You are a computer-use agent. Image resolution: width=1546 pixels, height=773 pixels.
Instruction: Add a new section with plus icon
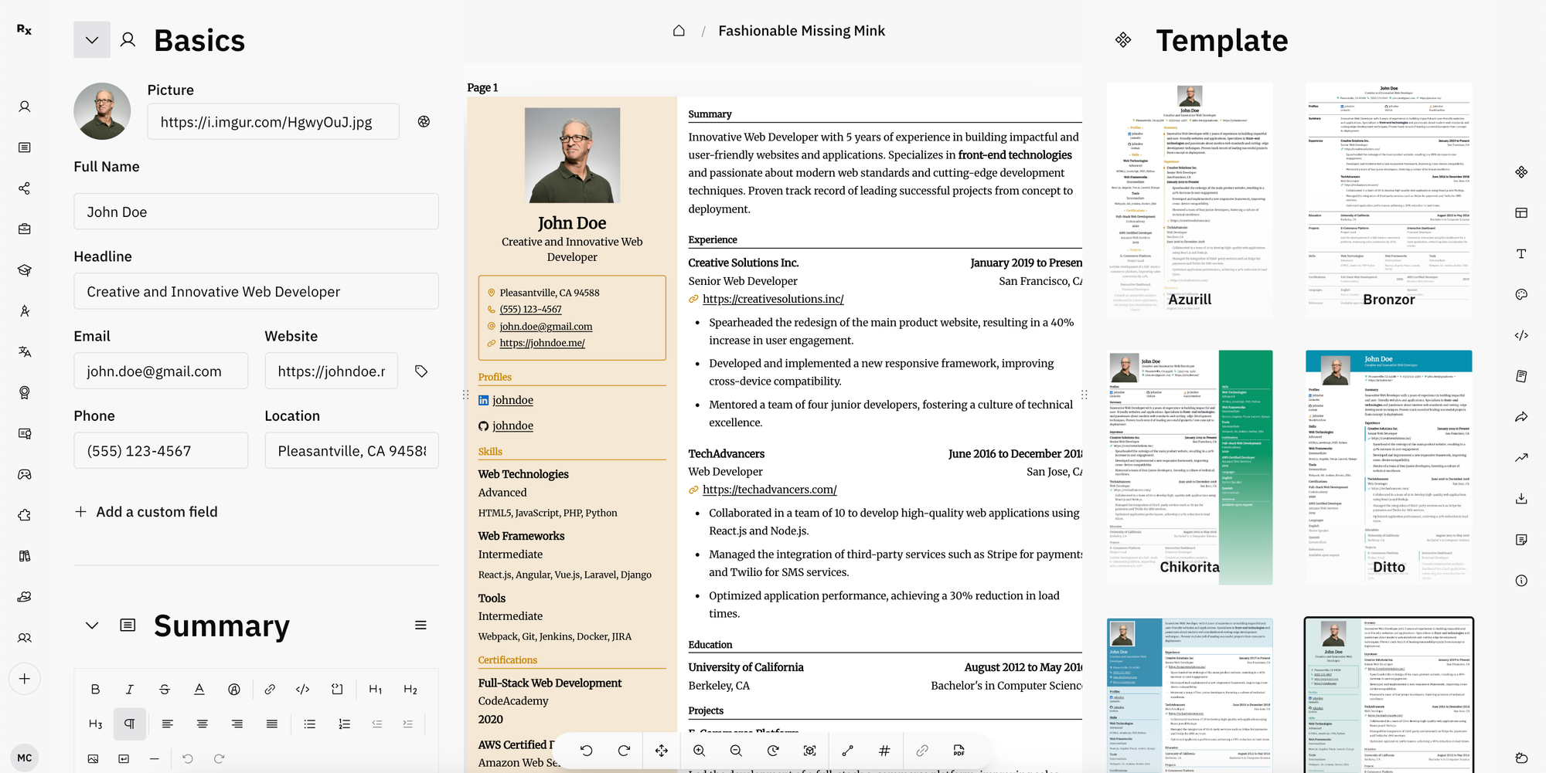coord(25,679)
